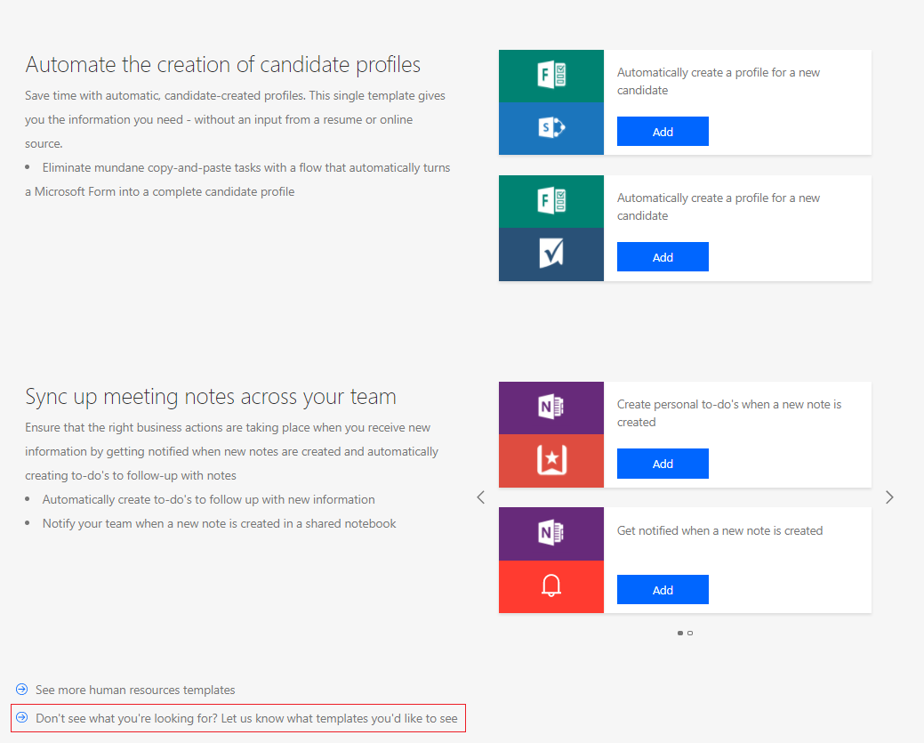Image resolution: width=924 pixels, height=743 pixels.
Task: Add the 'Get notified when a new note' template
Action: pyautogui.click(x=663, y=590)
